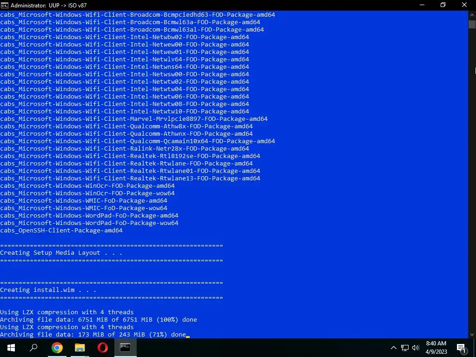Minimize the UUP -> ISO window
The width and height of the screenshot is (476, 357).
pyautogui.click(x=422, y=5)
